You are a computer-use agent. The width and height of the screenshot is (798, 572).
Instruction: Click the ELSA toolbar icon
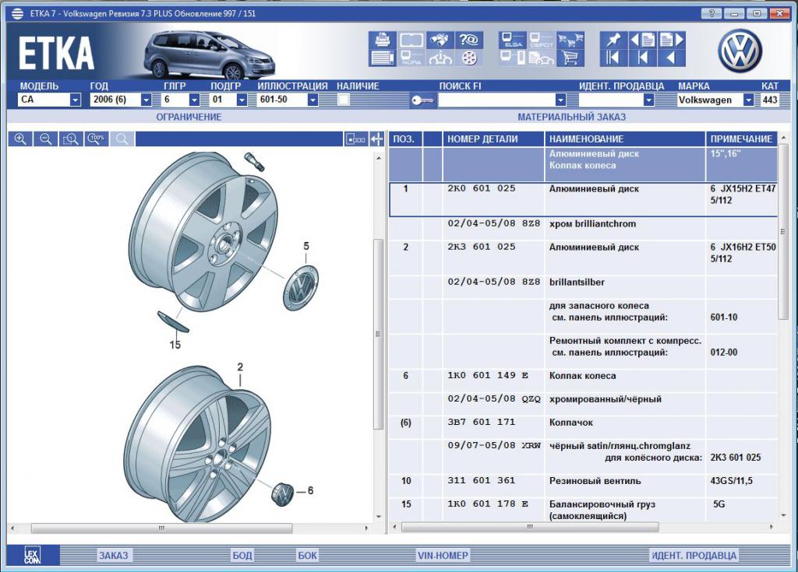tap(513, 40)
